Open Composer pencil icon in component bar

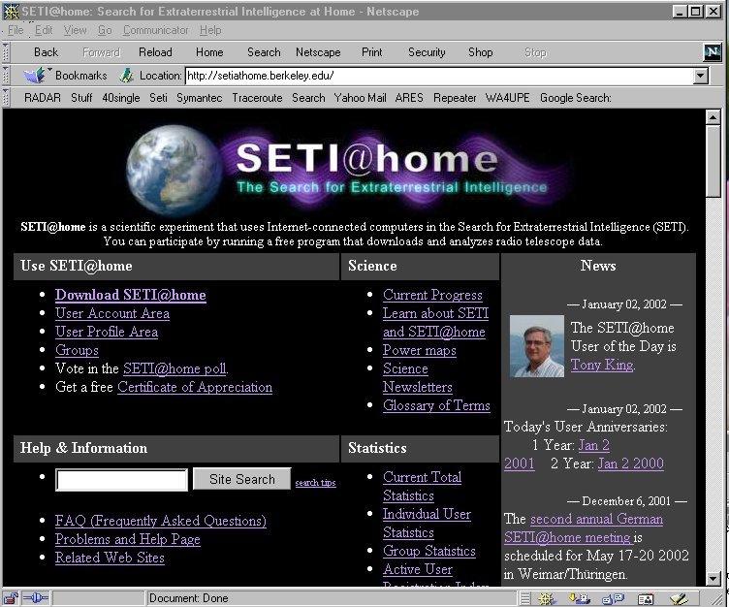(680, 598)
